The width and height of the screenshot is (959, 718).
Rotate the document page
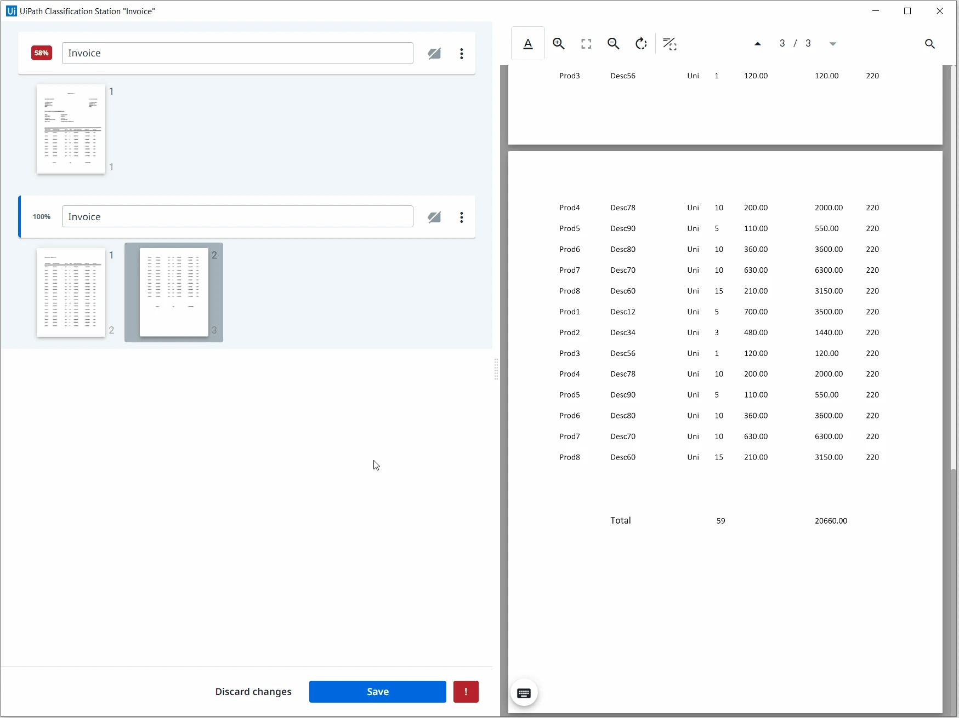(641, 44)
